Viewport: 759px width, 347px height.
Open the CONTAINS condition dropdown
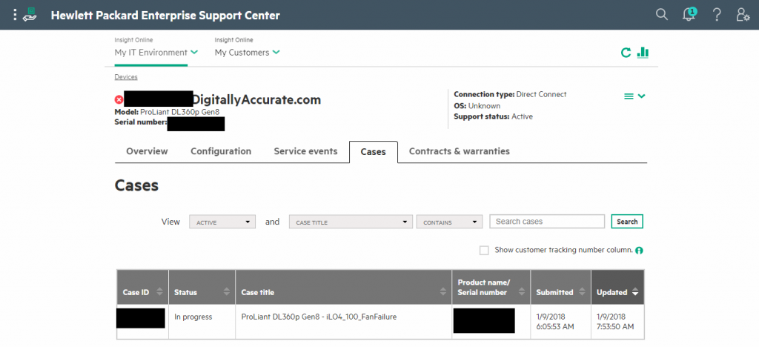449,222
